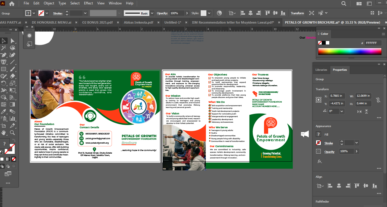Open Stroke color dropdown in control bar
The image size is (387, 207).
tap(47, 13)
